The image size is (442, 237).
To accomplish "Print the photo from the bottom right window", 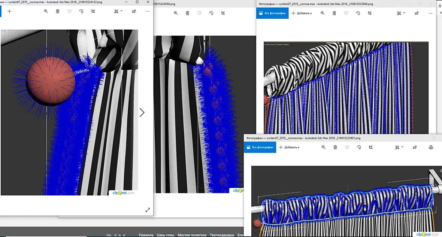I will coord(431,147).
